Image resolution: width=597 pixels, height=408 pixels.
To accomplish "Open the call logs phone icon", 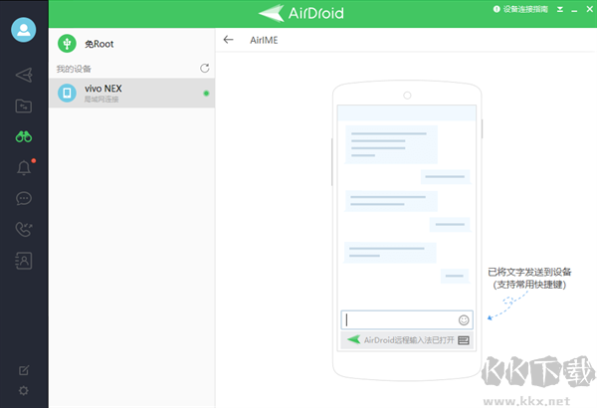I will click(24, 229).
